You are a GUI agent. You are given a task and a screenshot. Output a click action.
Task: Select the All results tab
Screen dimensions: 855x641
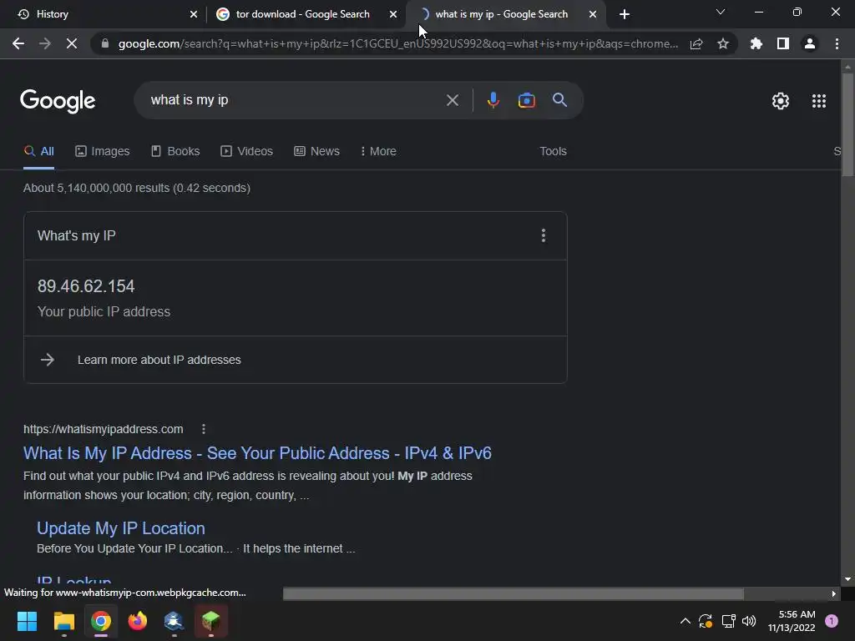point(39,151)
